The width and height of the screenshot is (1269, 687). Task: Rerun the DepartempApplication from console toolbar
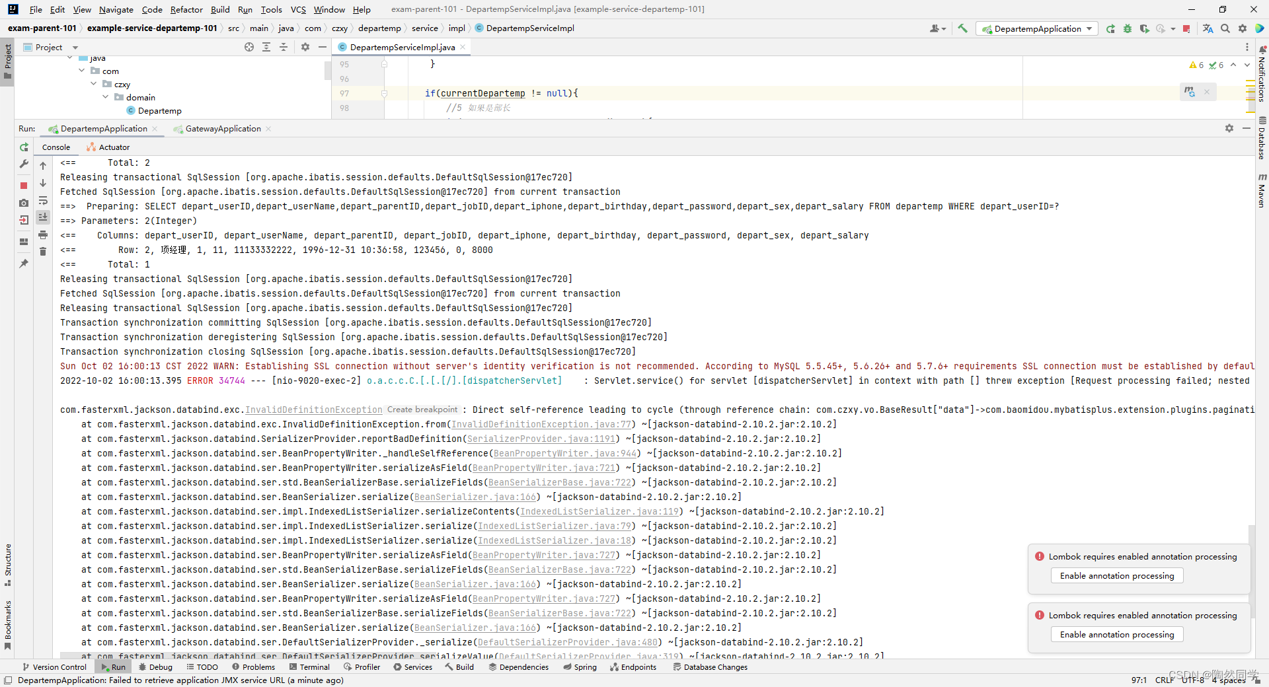tap(24, 148)
